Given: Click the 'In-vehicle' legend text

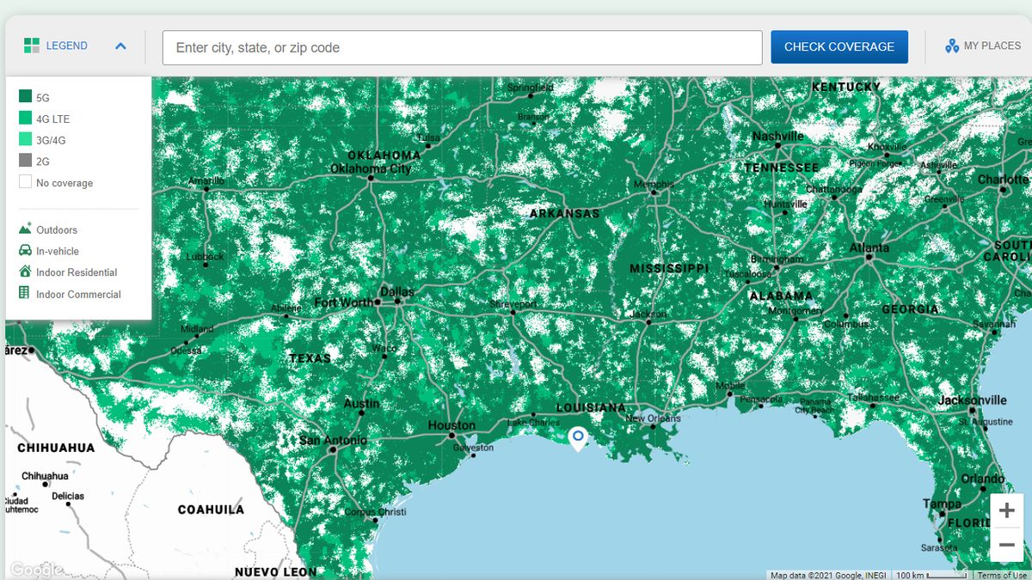Looking at the screenshot, I should pos(58,252).
